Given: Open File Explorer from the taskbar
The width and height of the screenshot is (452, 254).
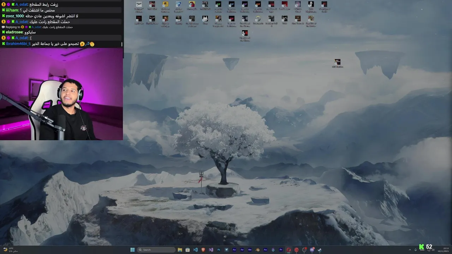Looking at the screenshot, I should coord(180,250).
